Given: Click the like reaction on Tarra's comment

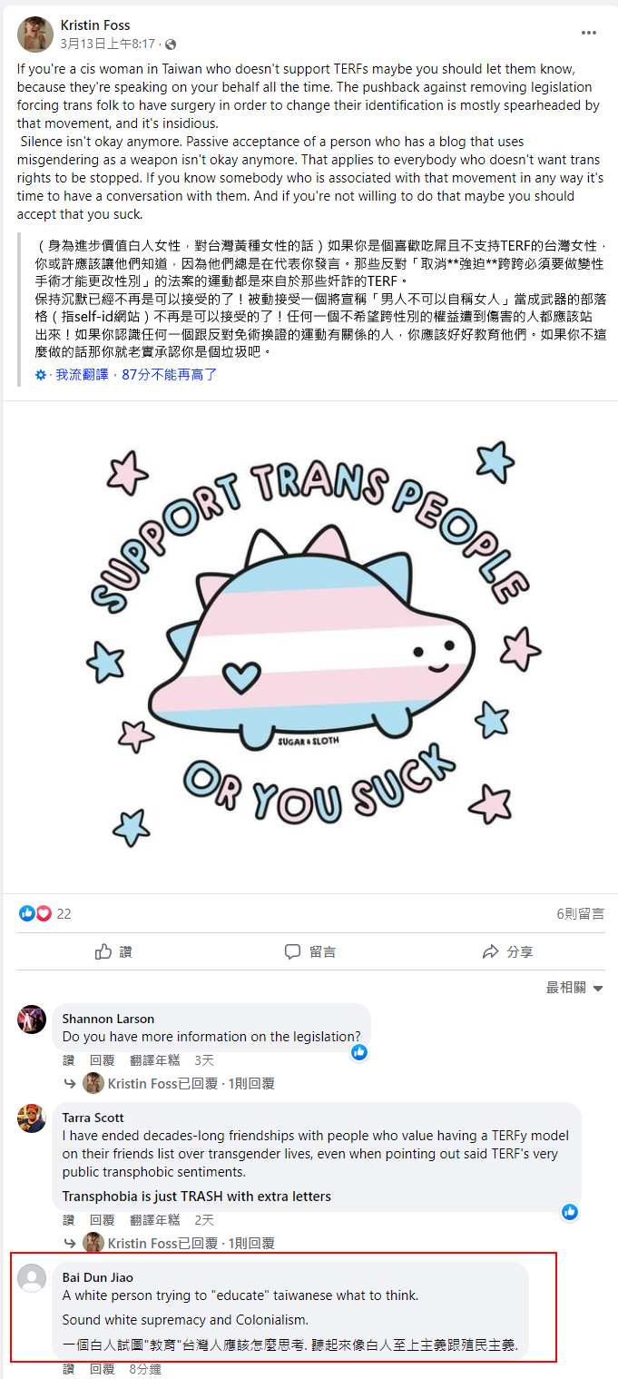Looking at the screenshot, I should [x=570, y=1212].
